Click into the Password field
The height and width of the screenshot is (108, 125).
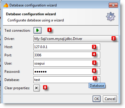(x=67, y=72)
